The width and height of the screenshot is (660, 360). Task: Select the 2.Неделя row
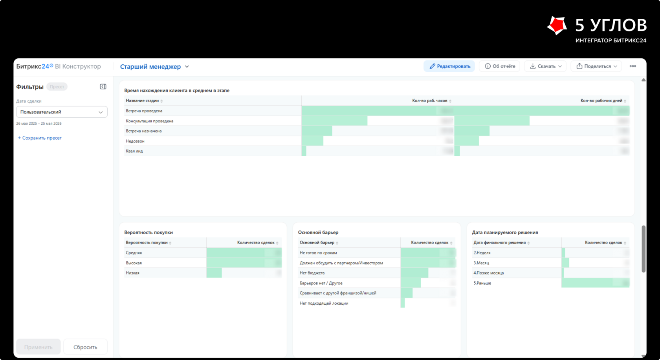551,253
